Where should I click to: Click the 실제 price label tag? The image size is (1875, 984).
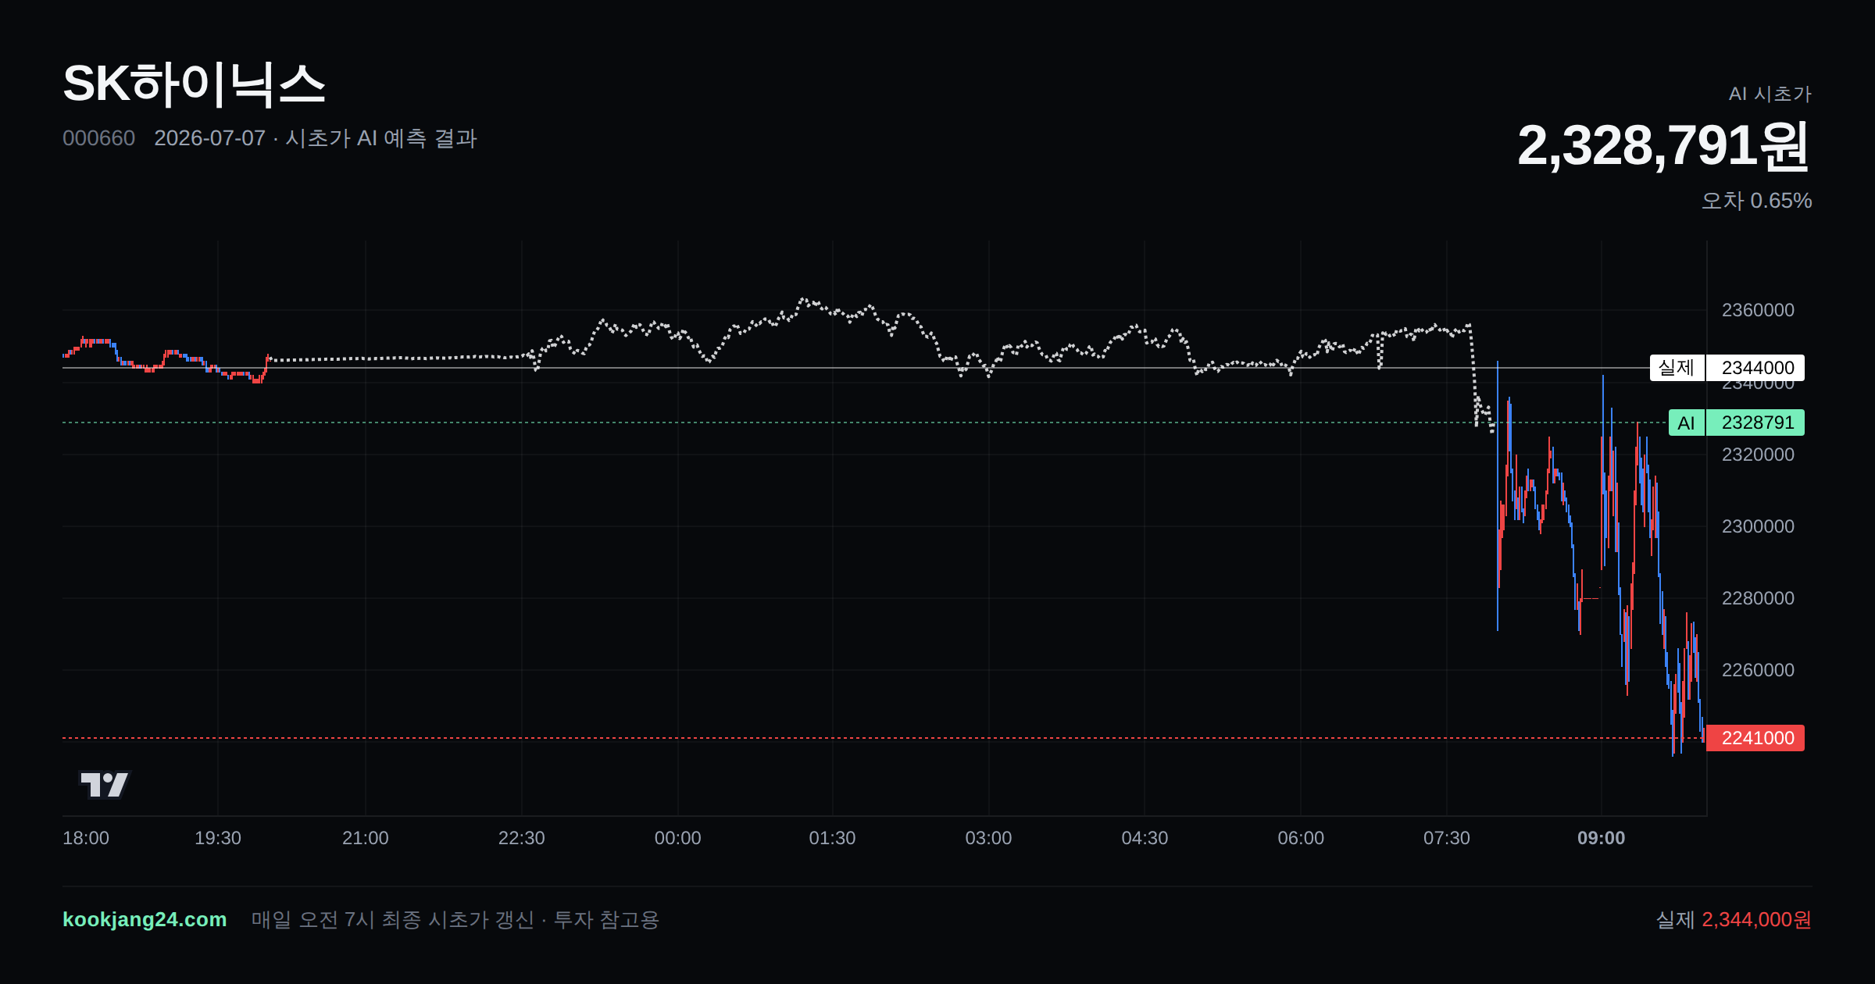click(1677, 368)
